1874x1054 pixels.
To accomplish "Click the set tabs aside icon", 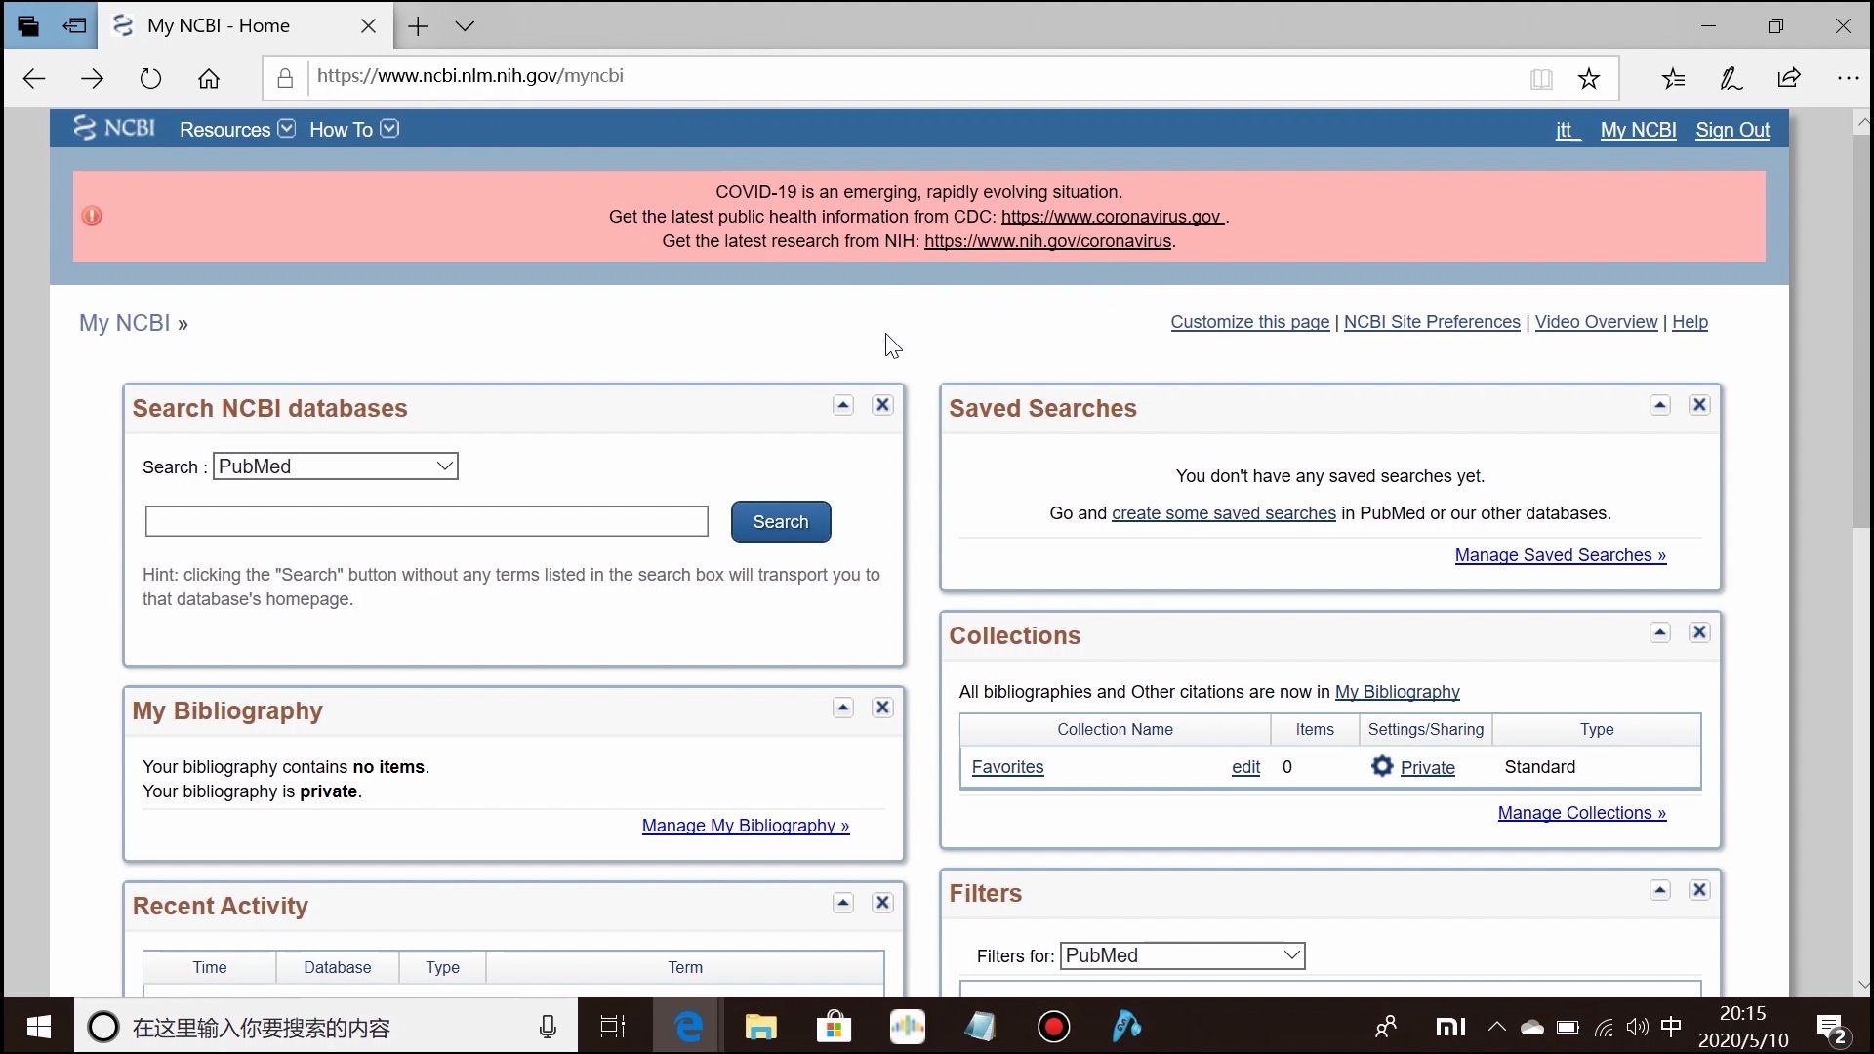I will pyautogui.click(x=74, y=26).
